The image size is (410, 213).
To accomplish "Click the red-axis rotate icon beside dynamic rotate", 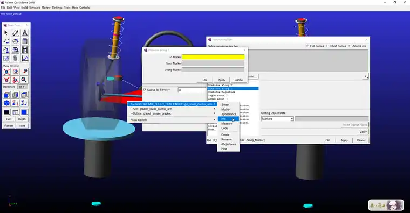I will (16, 80).
